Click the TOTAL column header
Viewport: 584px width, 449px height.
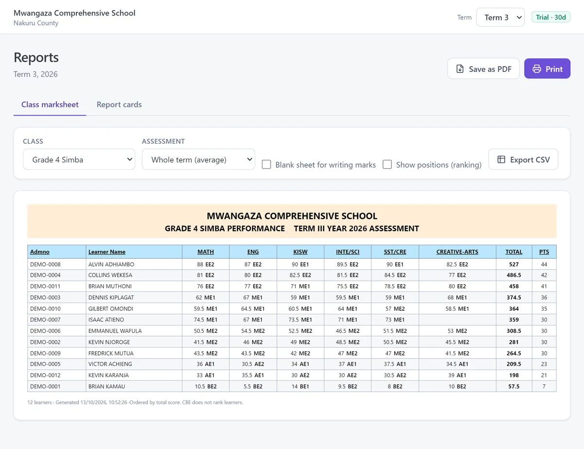(x=514, y=252)
